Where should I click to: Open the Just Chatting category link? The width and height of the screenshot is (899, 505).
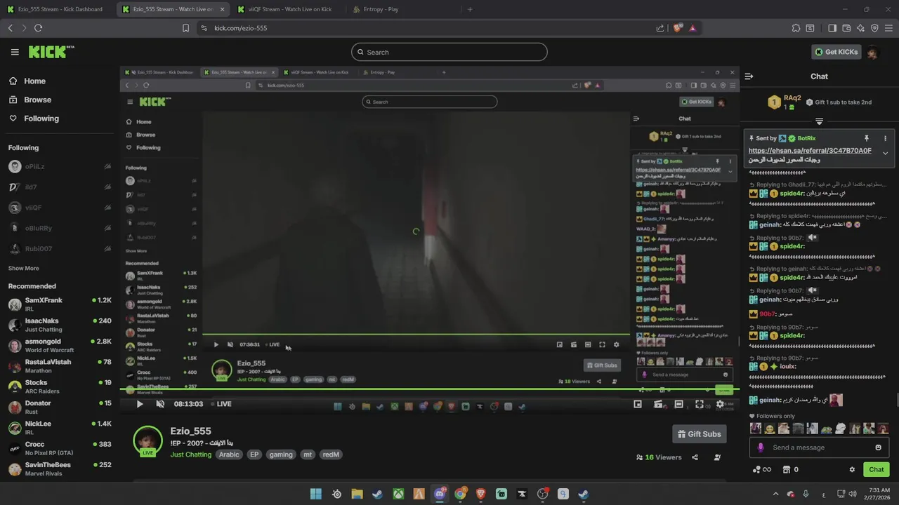[191, 454]
